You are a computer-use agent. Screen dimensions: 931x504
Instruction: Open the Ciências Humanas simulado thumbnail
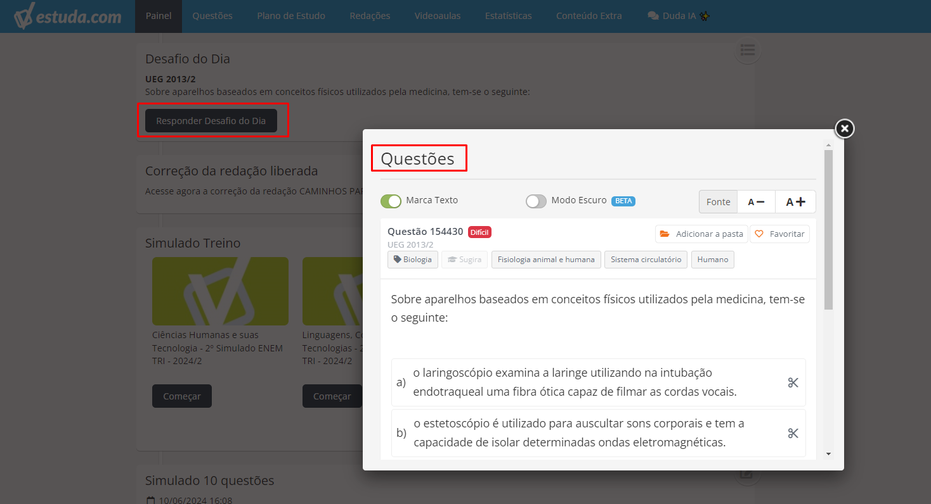pyautogui.click(x=220, y=291)
